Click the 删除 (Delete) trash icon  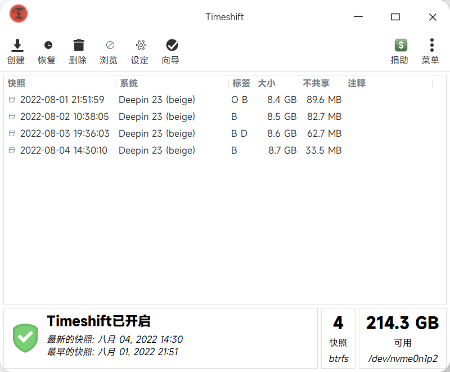(79, 45)
